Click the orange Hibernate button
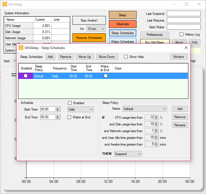Image resolution: width=206 pixels, height=194 pixels. point(123,24)
